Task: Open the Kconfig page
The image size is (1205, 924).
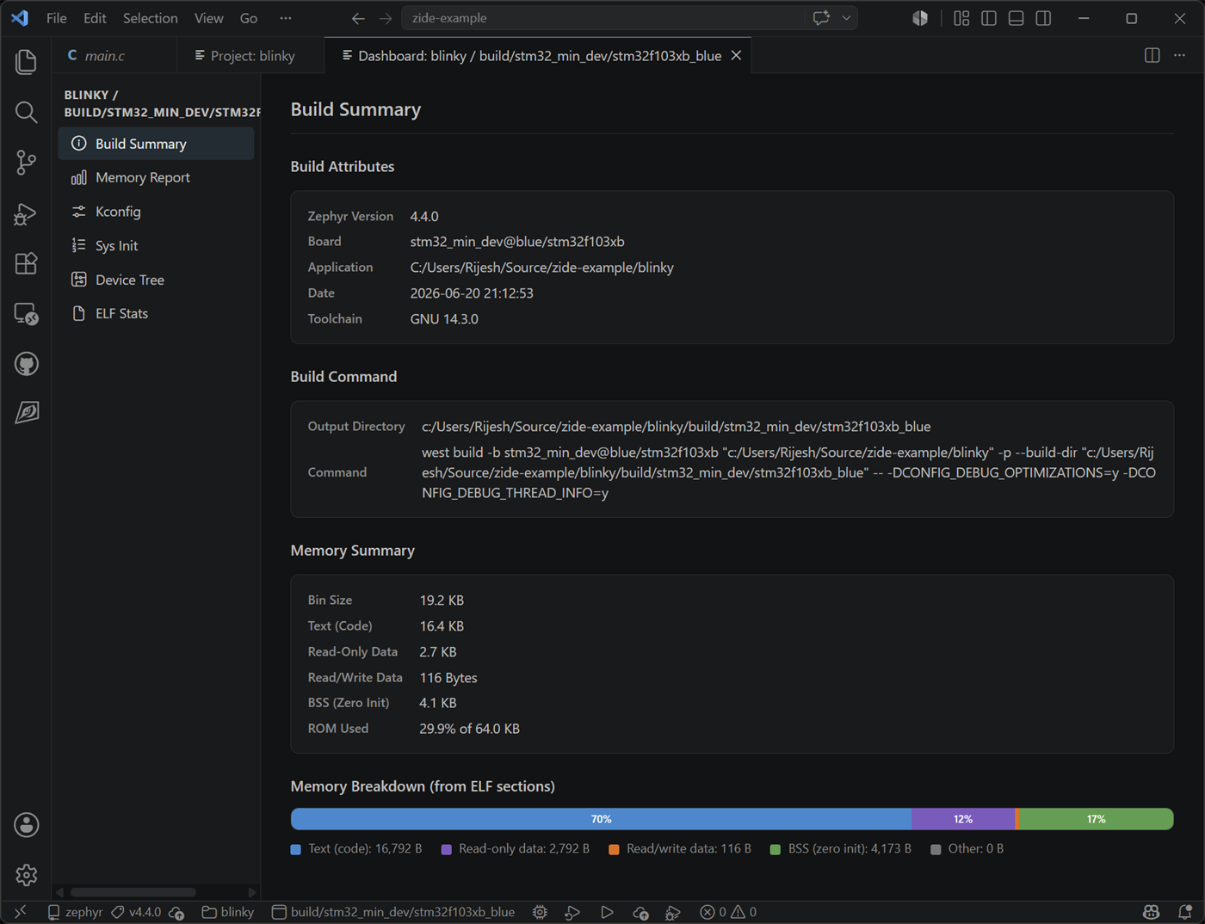Action: tap(156, 212)
